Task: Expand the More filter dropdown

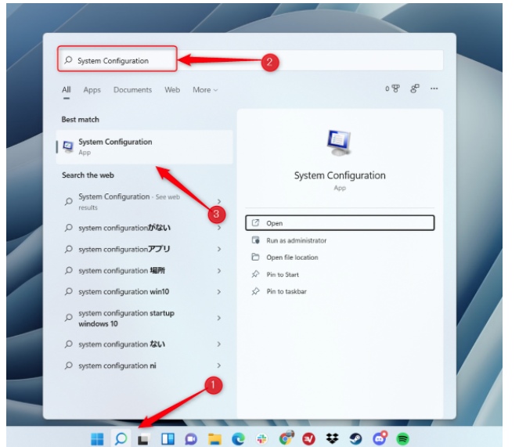Action: click(x=205, y=90)
